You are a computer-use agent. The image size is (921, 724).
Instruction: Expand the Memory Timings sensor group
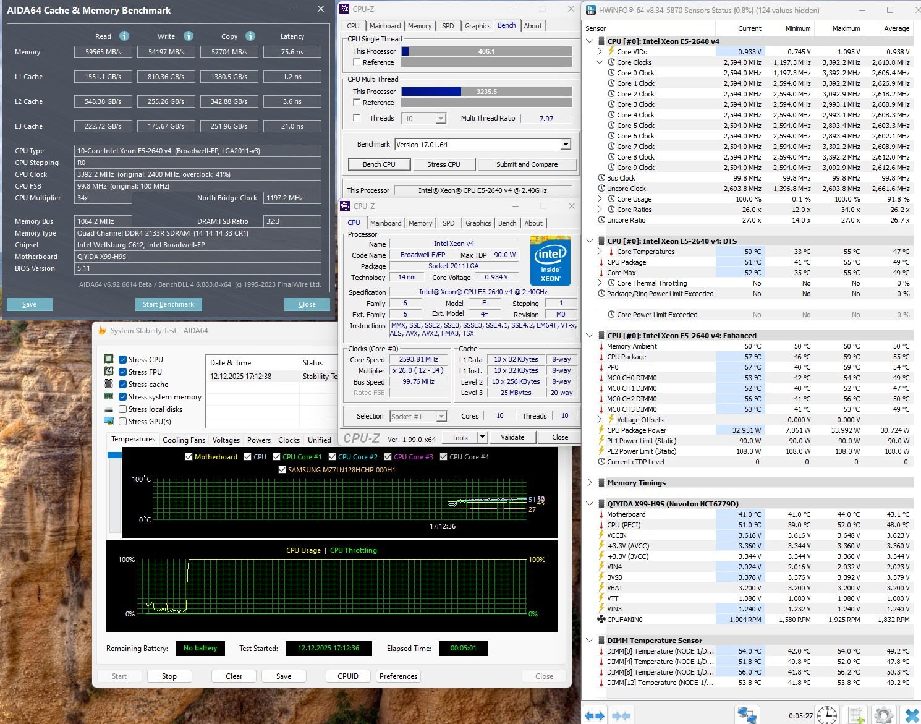(x=590, y=483)
